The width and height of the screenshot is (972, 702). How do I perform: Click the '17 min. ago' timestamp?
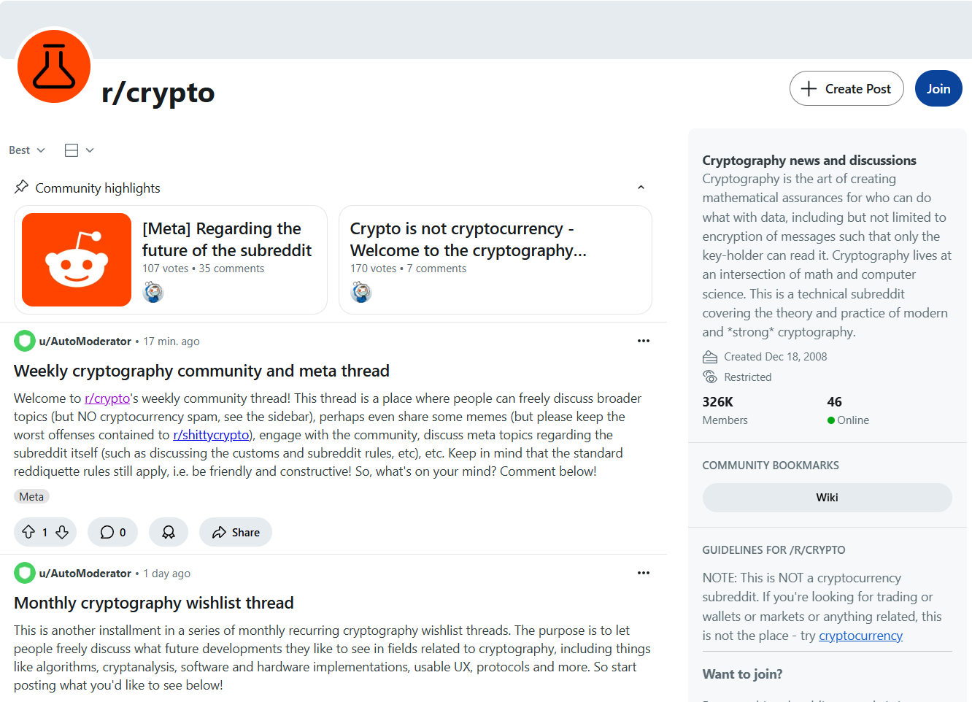[171, 341]
